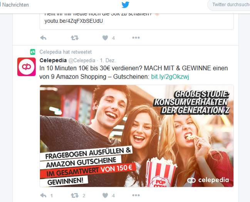The height and width of the screenshot is (202, 250).
Task: Open the '1. Dez.' tweet timestamp
Action: coord(108,61)
